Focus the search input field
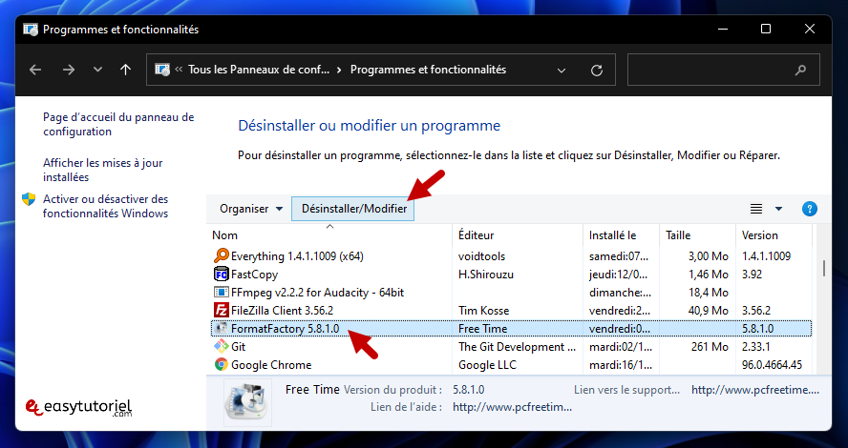The image size is (848, 448). click(x=724, y=70)
